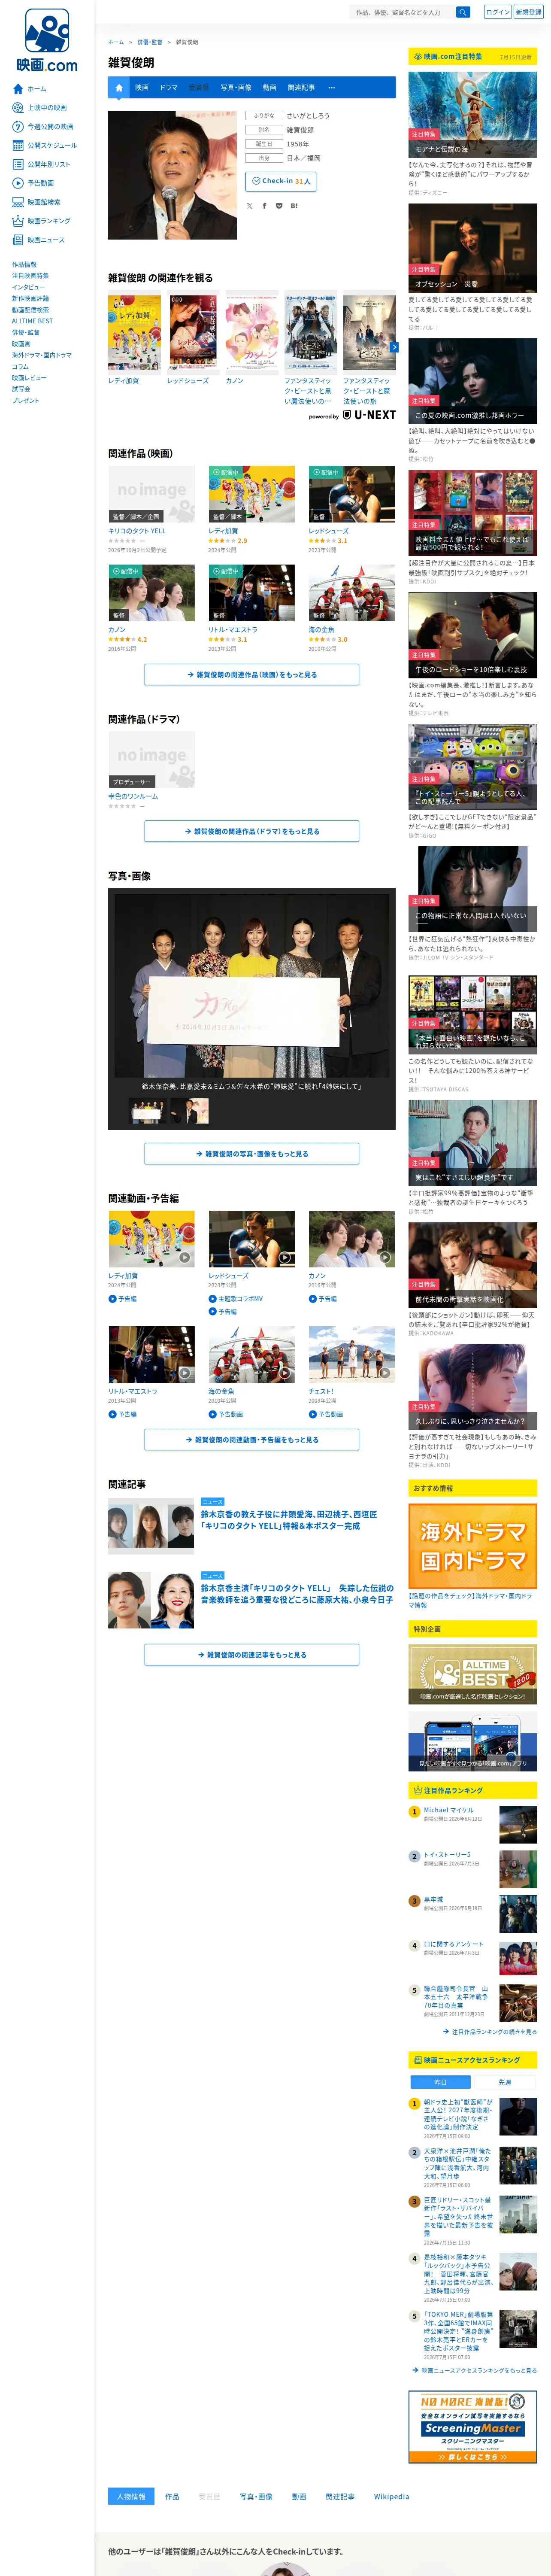Select the 先週 ranking tab
Viewport: 551px width, 2576px height.
coord(505,2082)
